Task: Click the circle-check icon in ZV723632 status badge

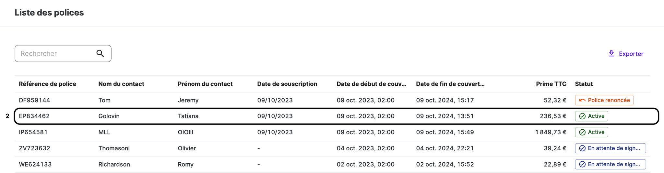Action: pos(582,148)
